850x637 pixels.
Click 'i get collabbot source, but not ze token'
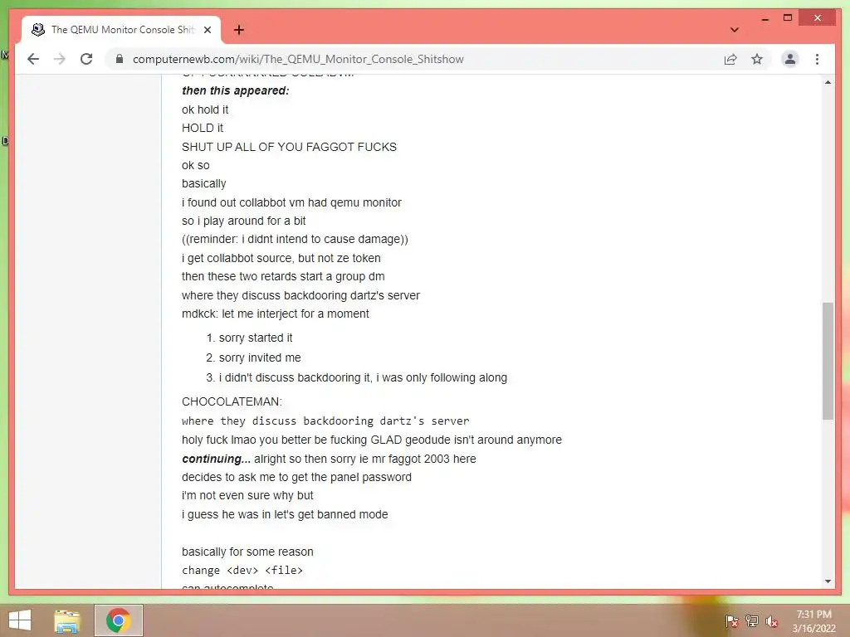click(281, 258)
